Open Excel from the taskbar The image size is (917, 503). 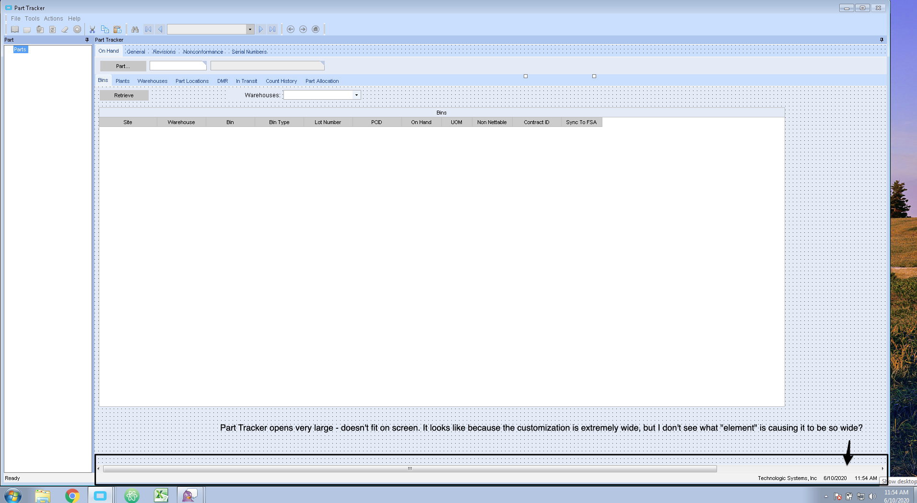coord(161,495)
